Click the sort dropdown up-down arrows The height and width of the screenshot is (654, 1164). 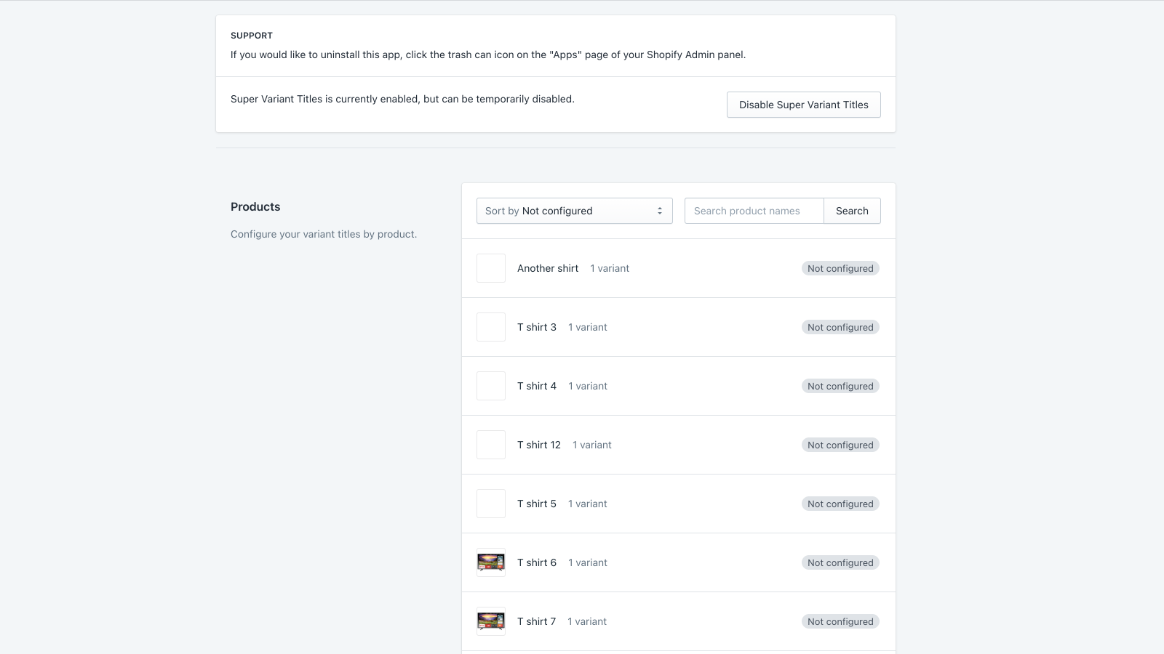click(x=660, y=211)
